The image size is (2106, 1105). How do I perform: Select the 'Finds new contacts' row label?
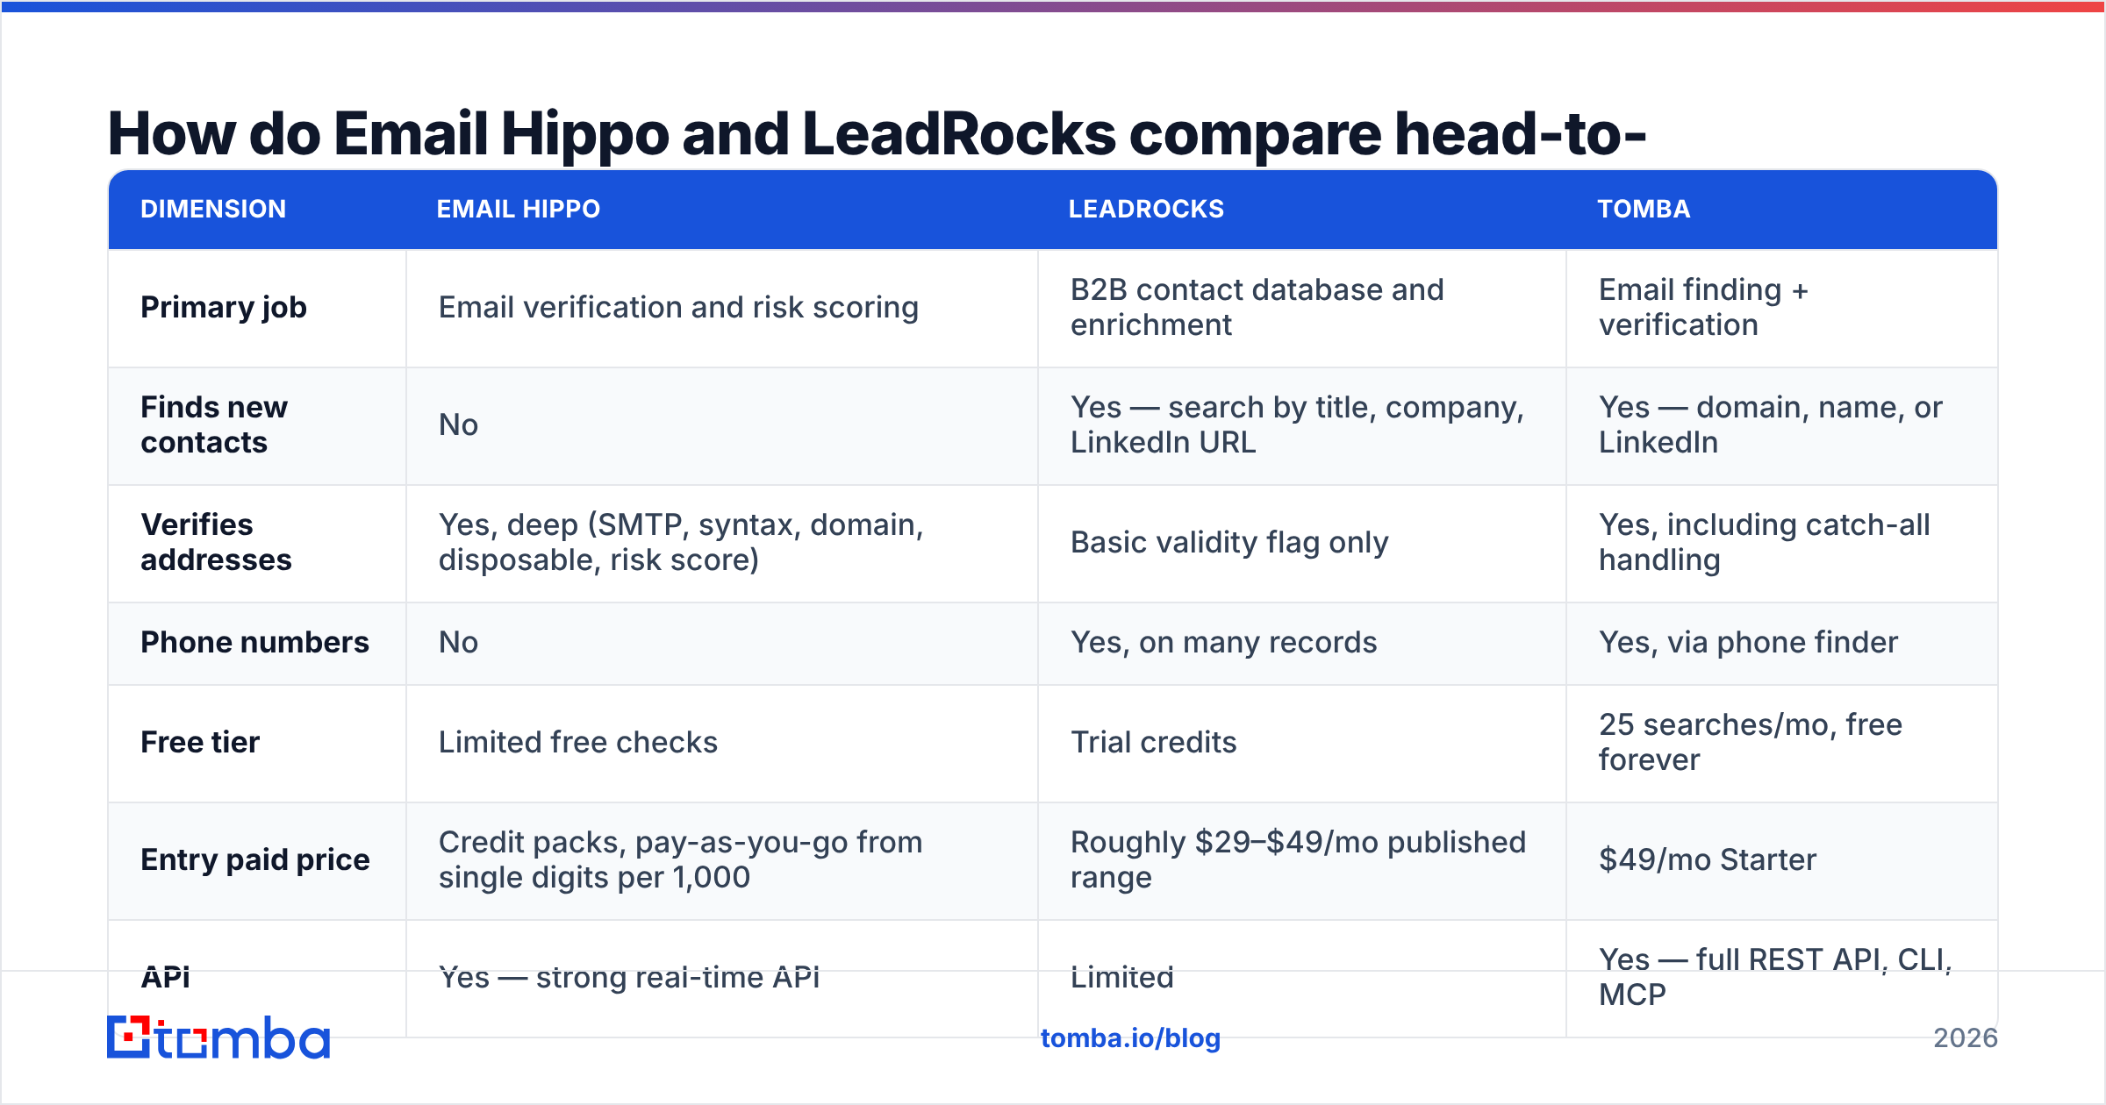(214, 425)
